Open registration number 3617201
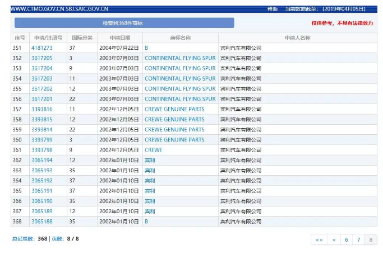Viewport: 383px width, 254px height. coord(41,99)
